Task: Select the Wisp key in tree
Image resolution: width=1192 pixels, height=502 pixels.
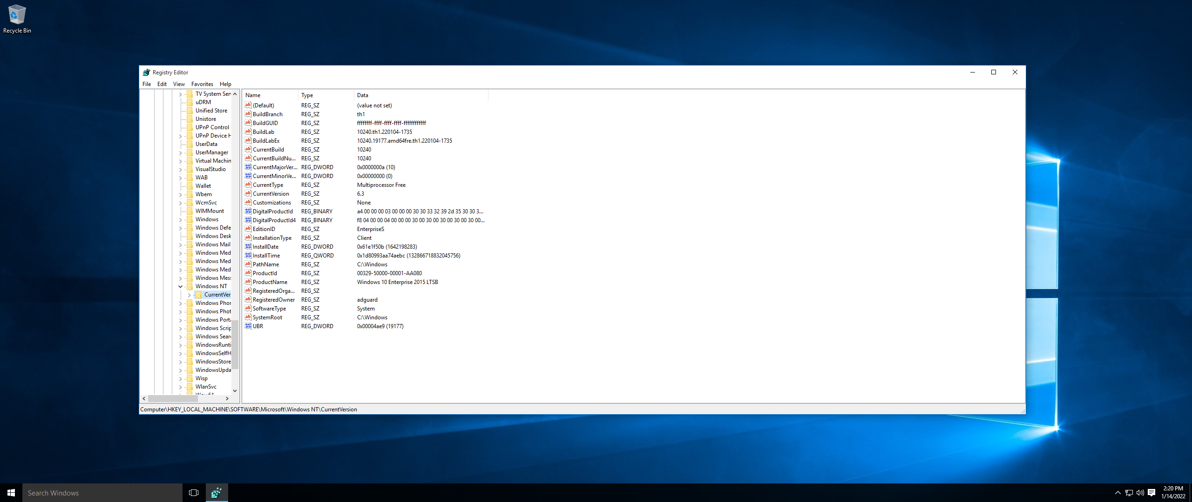Action: [x=202, y=378]
